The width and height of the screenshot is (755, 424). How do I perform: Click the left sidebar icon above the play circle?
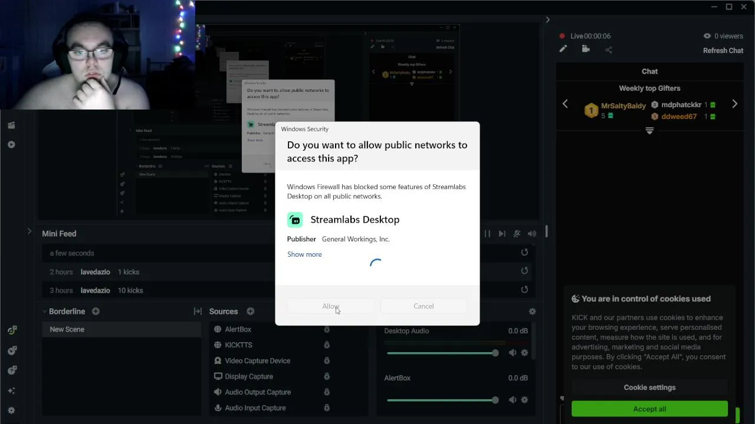point(11,125)
